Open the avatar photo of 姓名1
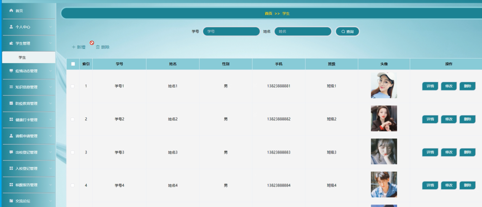This screenshot has width=482, height=207. 384,86
